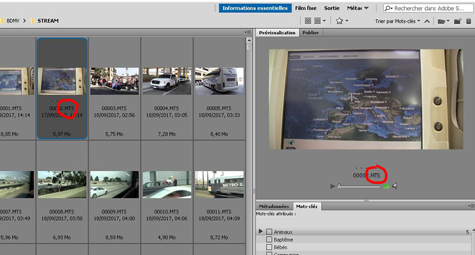The image size is (475, 255).
Task: Open the Métadonnées panel tab
Action: [x=274, y=206]
